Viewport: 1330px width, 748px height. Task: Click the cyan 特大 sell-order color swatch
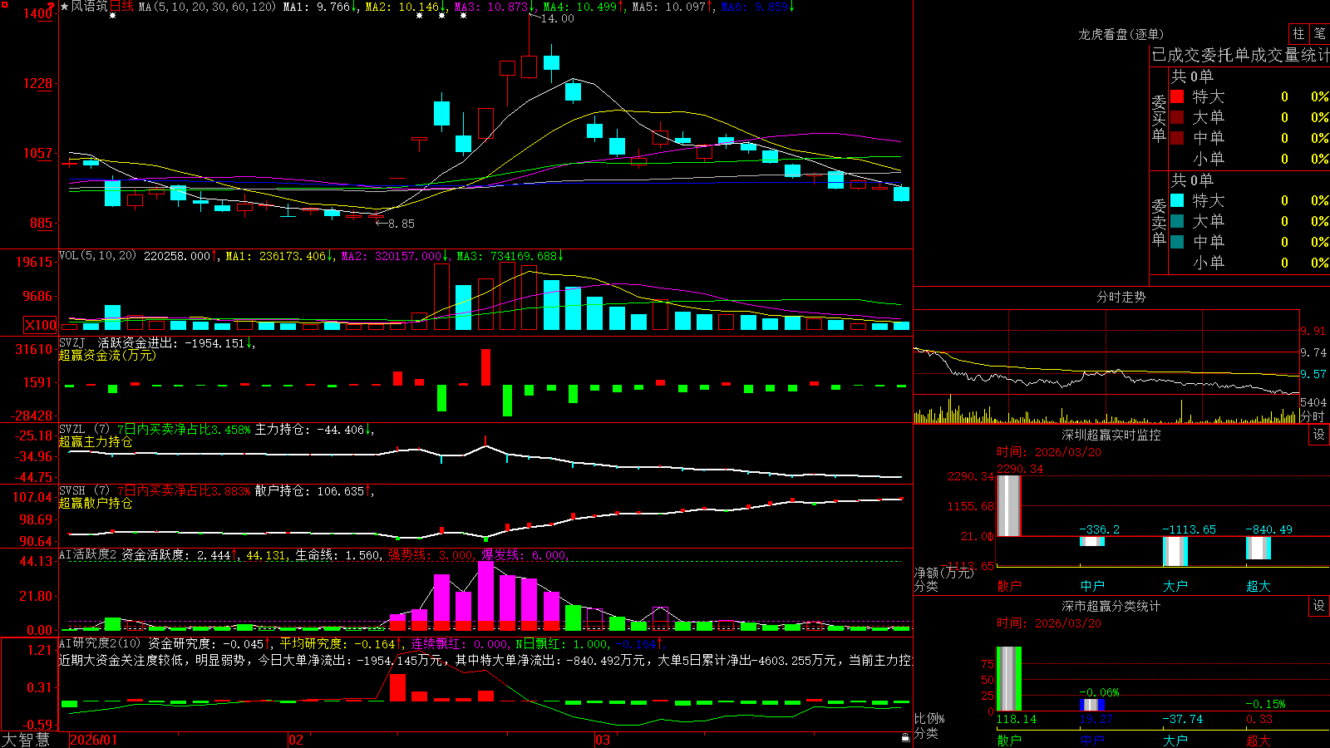click(x=1177, y=200)
